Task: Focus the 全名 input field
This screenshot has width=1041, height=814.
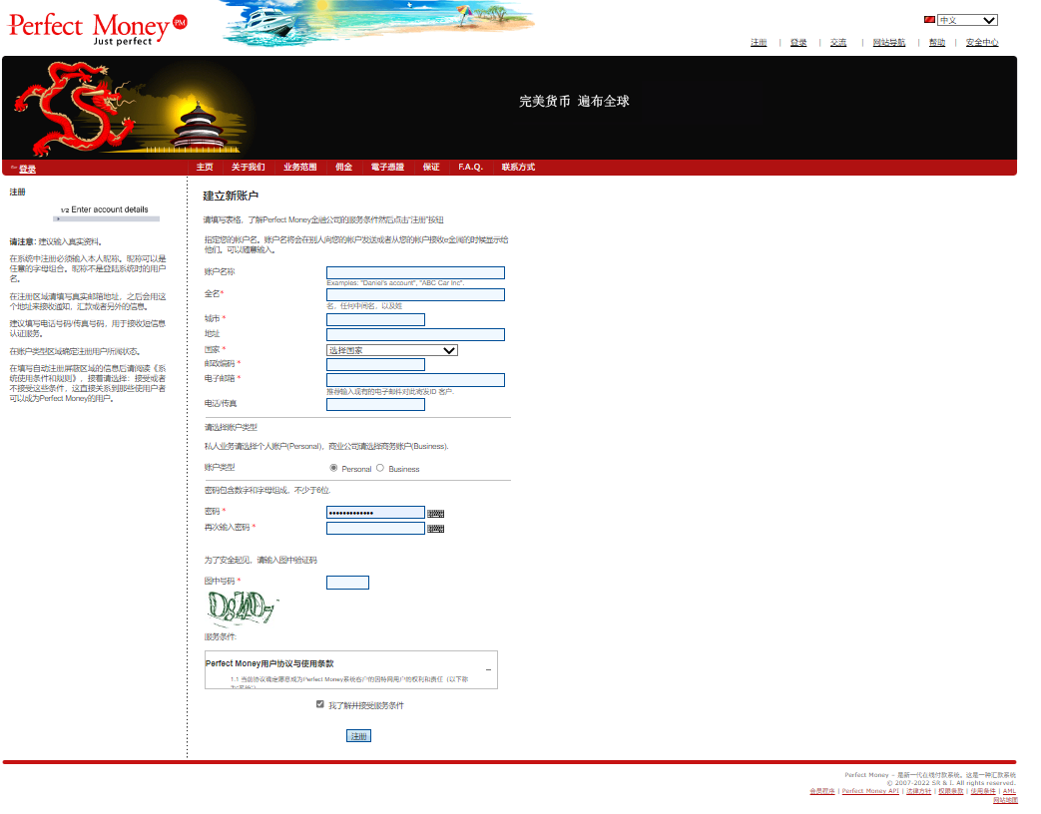Action: (x=415, y=294)
